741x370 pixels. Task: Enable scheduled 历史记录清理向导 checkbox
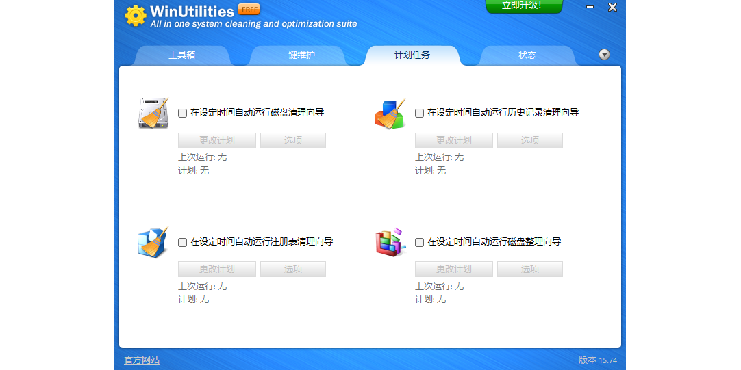tap(419, 113)
